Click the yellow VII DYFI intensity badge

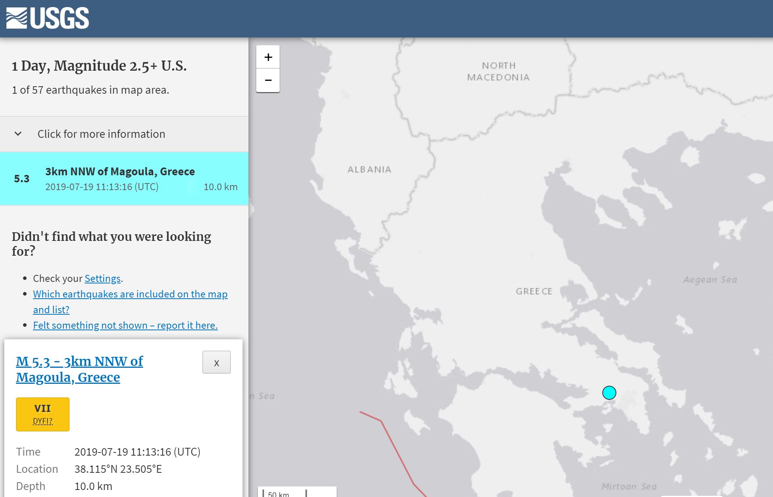pos(43,409)
